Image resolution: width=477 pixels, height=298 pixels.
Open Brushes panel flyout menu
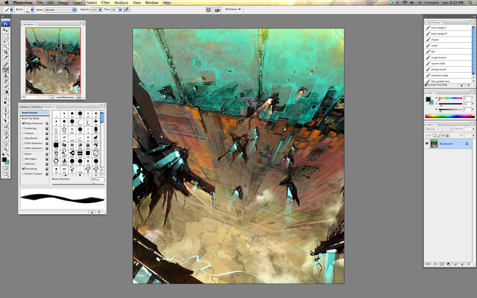click(103, 107)
